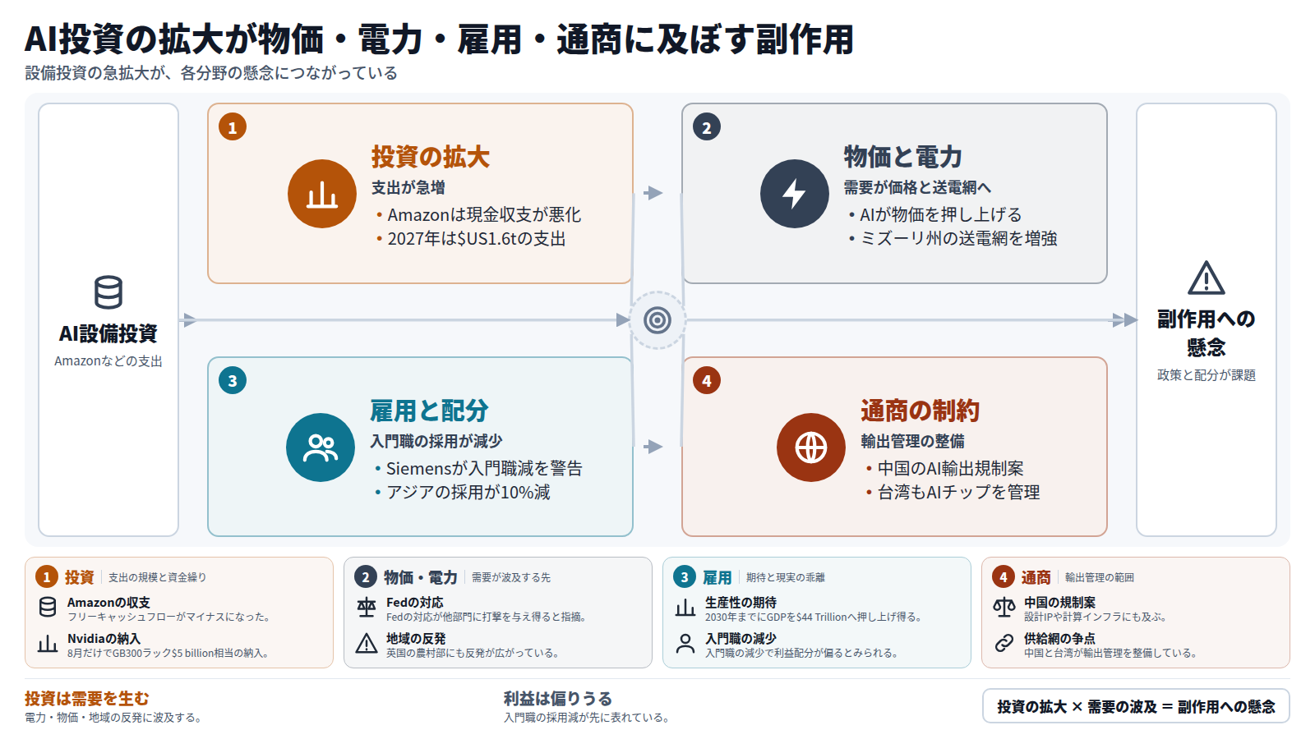The width and height of the screenshot is (1315, 739).
Task: Click the summary label 物価・電力 in row 2
Action: [421, 577]
